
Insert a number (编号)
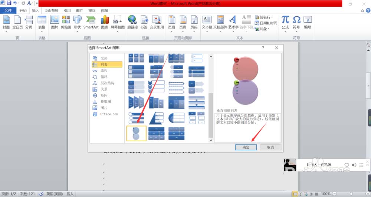308,23
